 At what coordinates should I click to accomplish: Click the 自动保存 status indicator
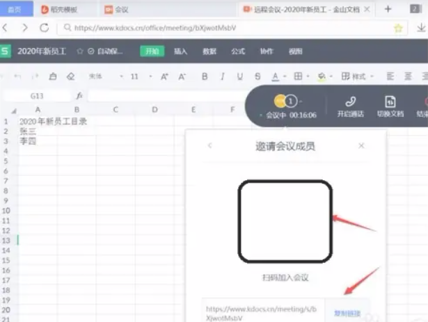tap(105, 51)
